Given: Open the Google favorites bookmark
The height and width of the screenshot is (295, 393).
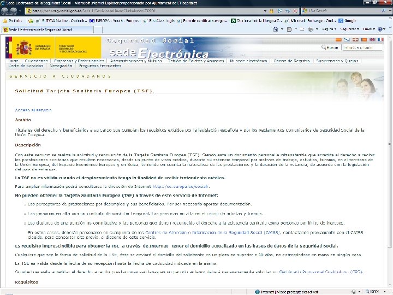Looking at the screenshot, I should point(347,21).
